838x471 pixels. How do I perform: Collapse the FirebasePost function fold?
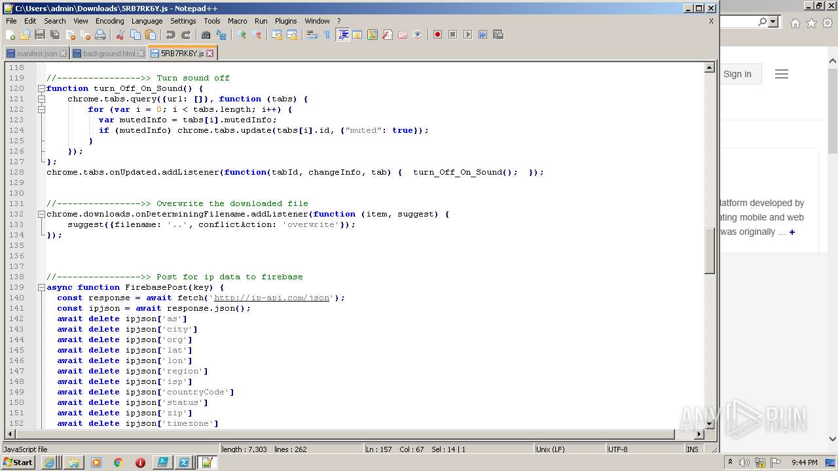click(41, 287)
